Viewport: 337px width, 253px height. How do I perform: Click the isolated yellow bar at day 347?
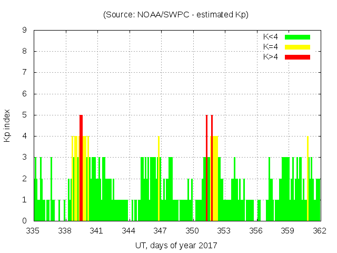(158, 178)
